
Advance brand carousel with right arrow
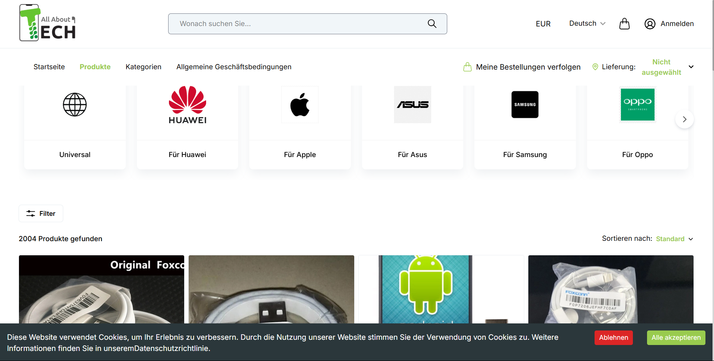click(685, 119)
